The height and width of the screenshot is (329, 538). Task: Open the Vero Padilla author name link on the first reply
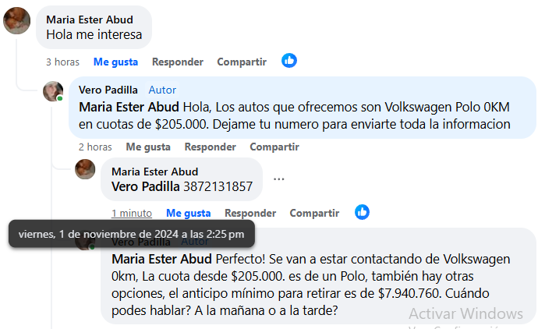tap(108, 90)
